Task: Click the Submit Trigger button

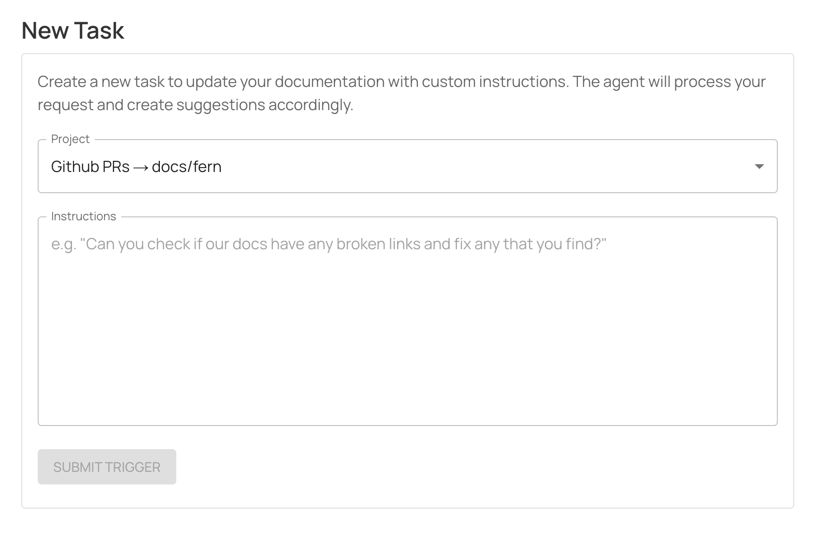Action: click(x=106, y=467)
